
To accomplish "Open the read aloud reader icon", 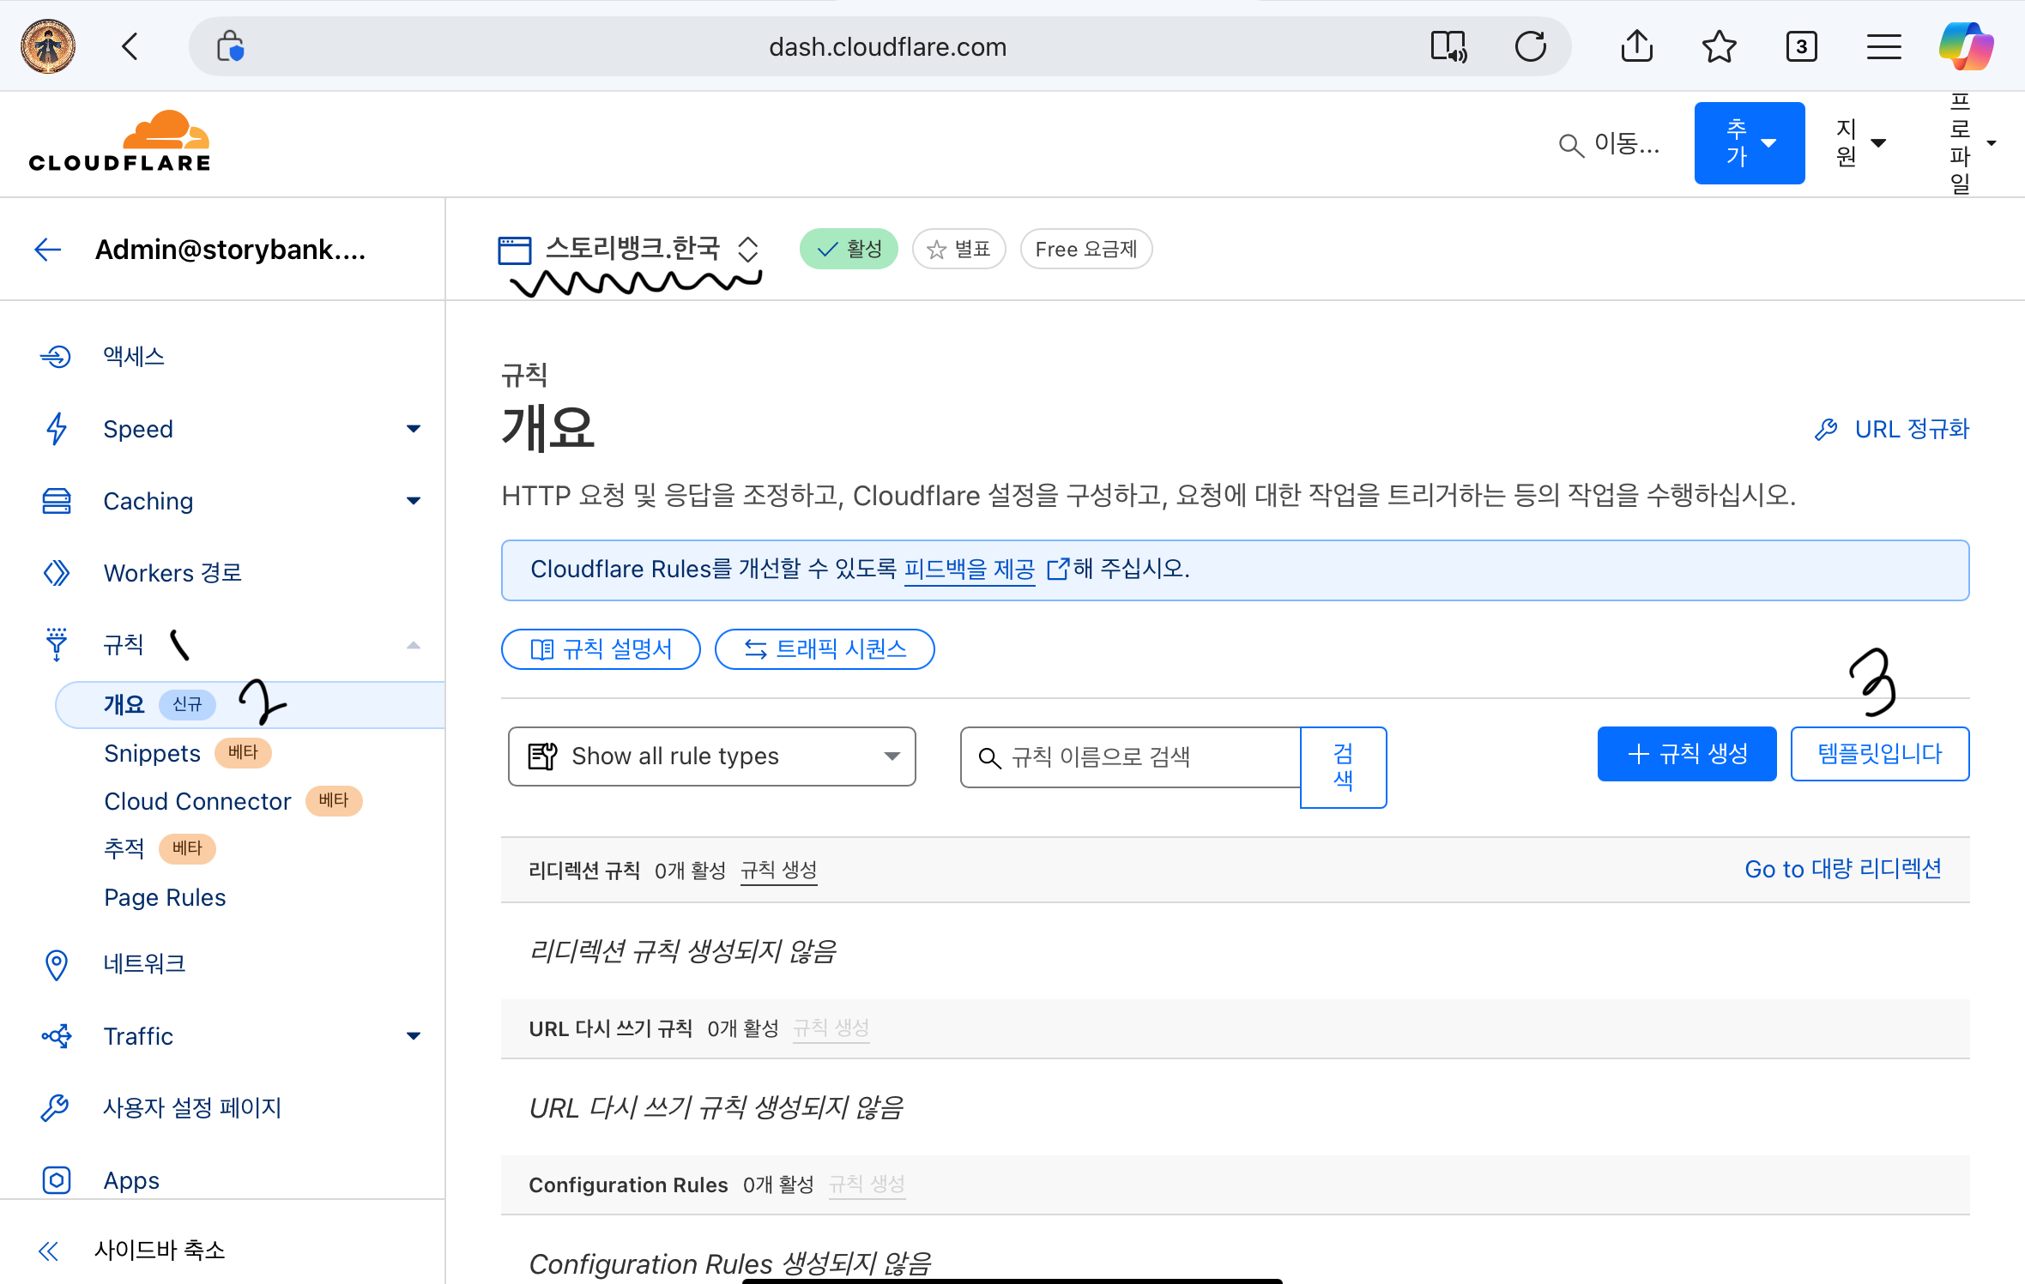I will tap(1448, 46).
